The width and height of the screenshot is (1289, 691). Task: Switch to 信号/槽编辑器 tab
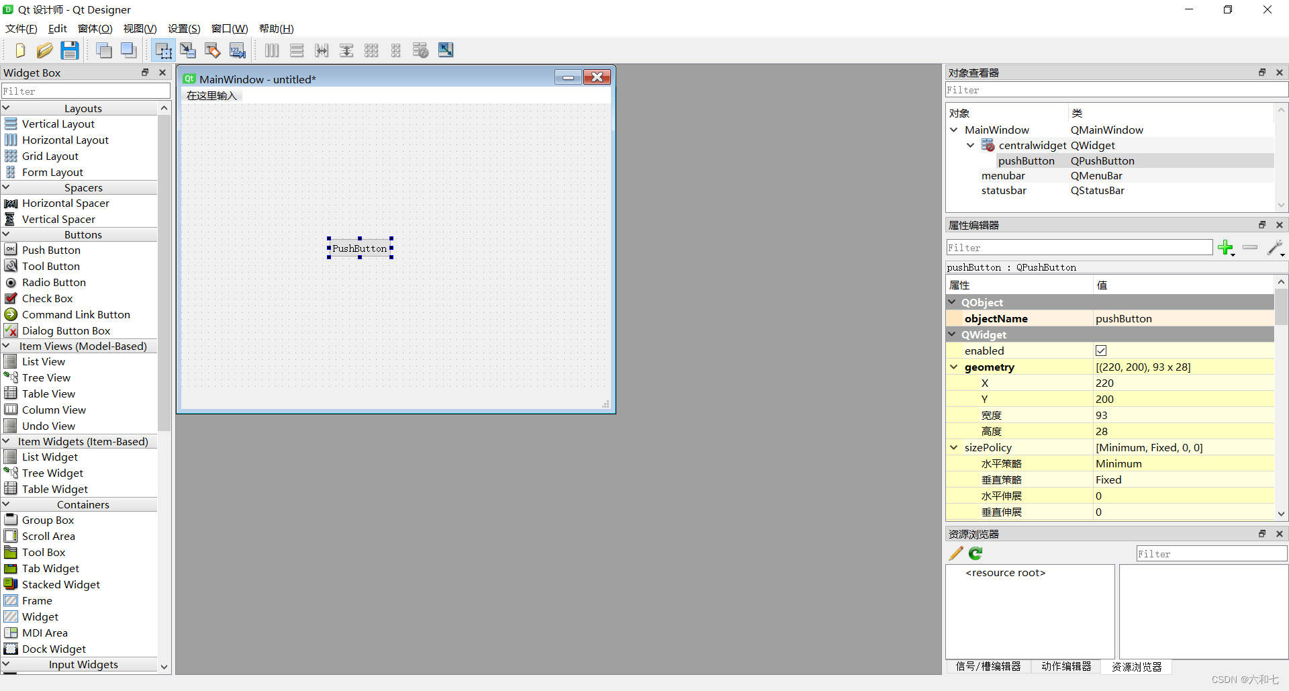coord(988,666)
